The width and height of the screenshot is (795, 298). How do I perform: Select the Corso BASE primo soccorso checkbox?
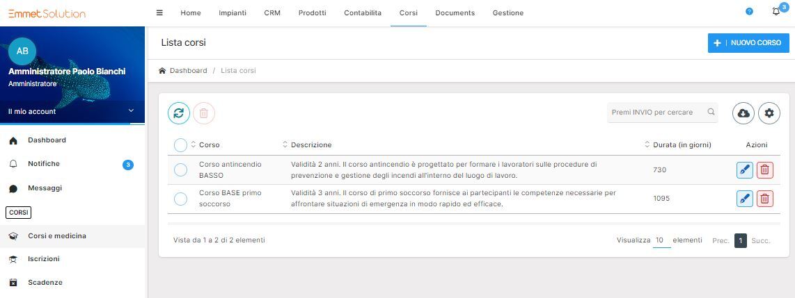[x=180, y=199]
